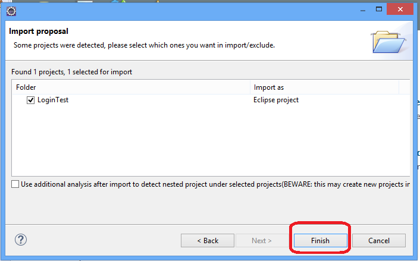The height and width of the screenshot is (261, 420).
Task: Click the Import as column header
Action: coord(324,87)
